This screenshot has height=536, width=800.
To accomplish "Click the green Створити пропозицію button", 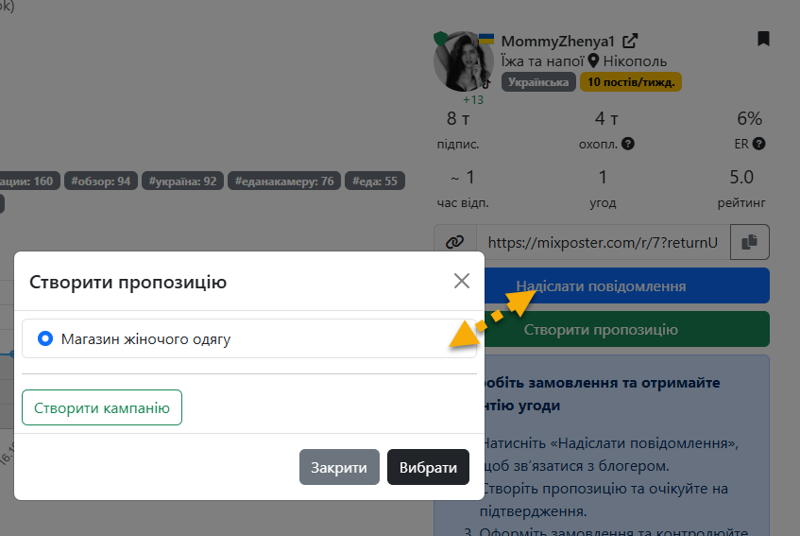I will pos(627,330).
